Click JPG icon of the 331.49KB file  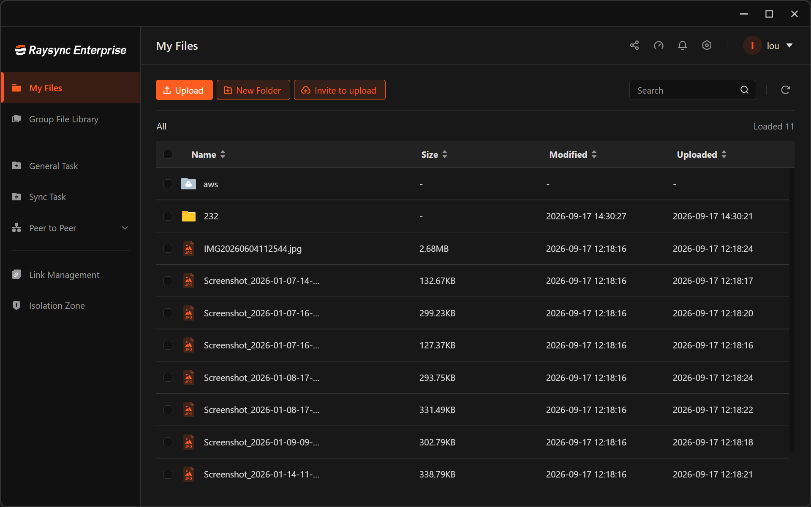[189, 410]
